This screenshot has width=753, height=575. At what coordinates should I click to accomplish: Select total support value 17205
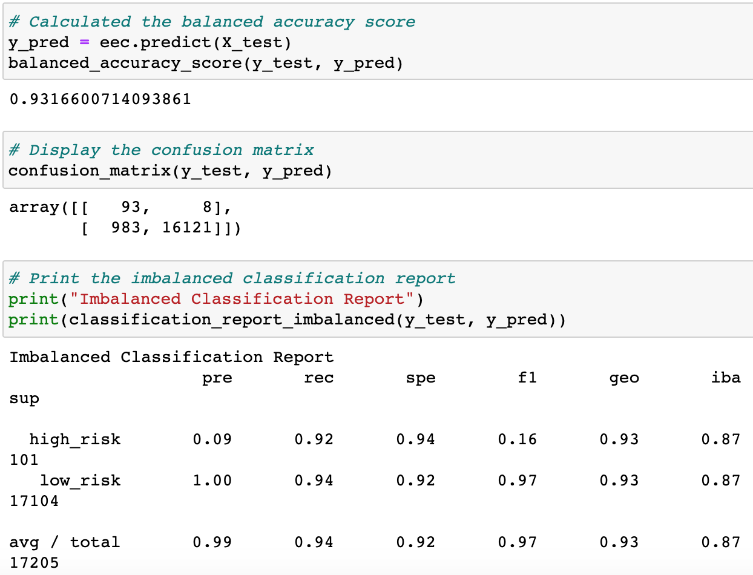(35, 563)
